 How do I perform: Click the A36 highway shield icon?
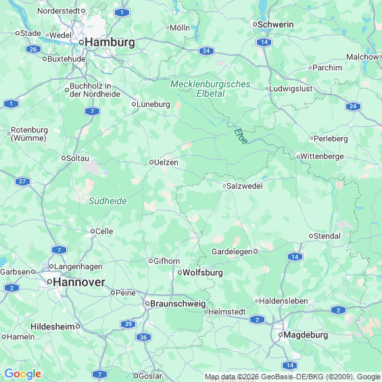tap(143, 337)
